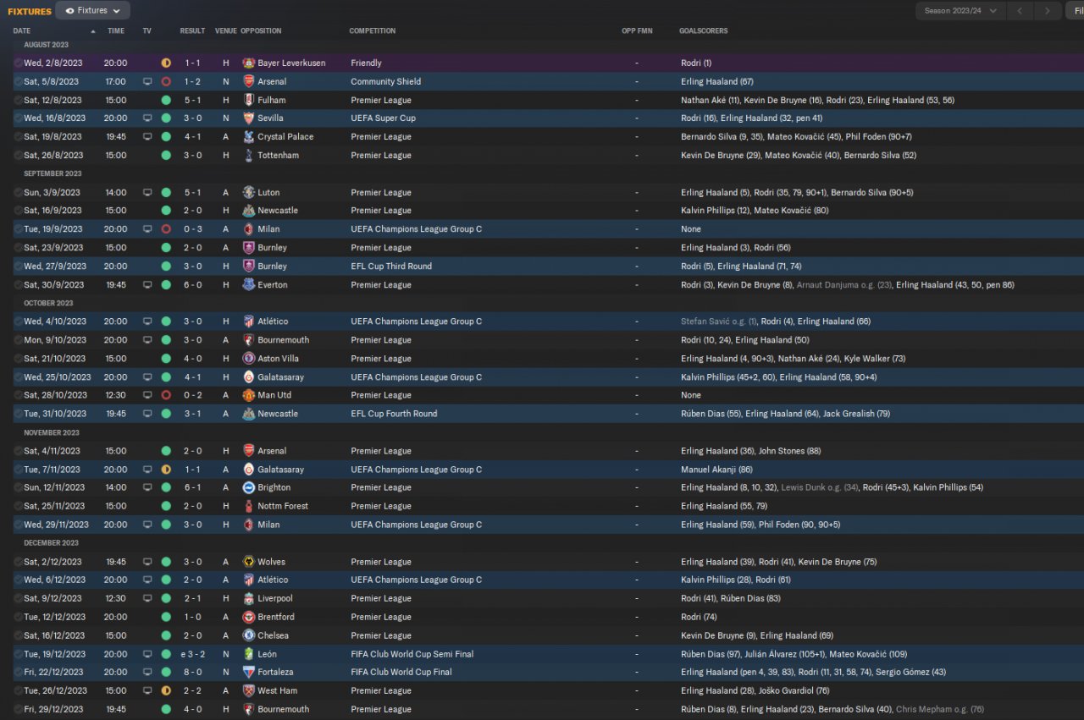Select the Everton club badge

pyautogui.click(x=249, y=285)
